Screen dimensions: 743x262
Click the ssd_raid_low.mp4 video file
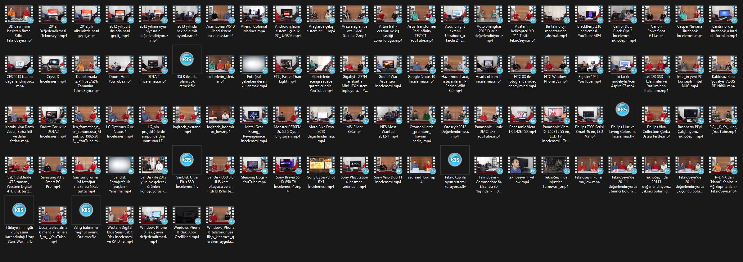coord(421,165)
